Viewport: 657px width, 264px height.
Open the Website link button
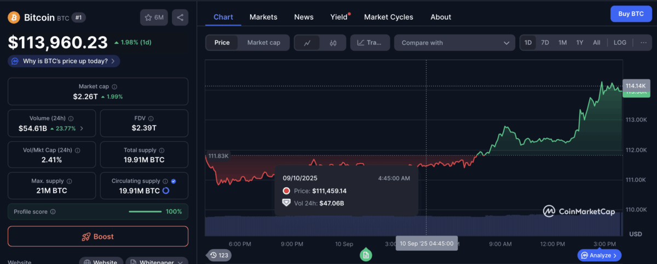tap(101, 262)
